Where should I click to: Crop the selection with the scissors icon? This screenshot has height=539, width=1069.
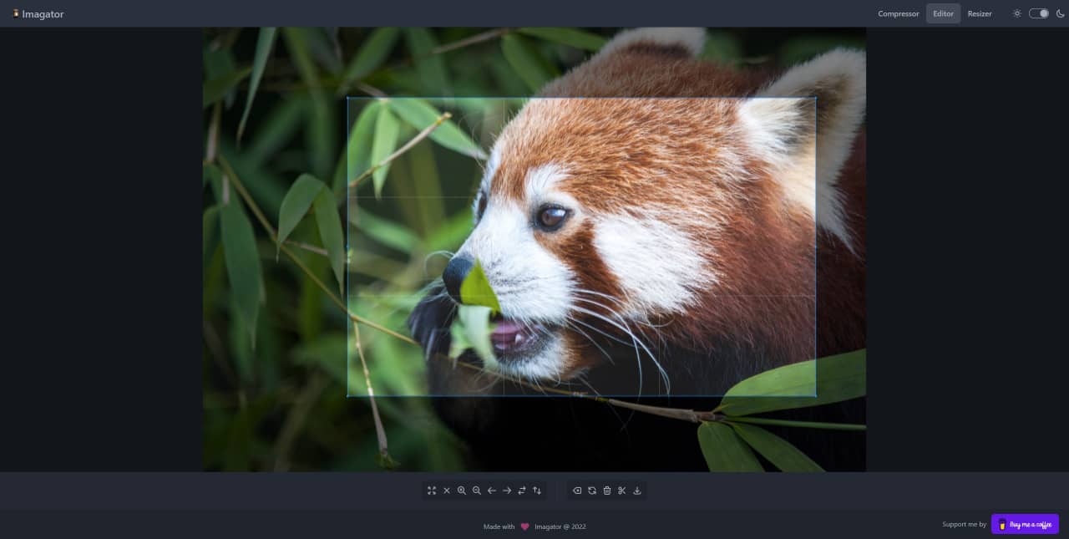pyautogui.click(x=622, y=491)
